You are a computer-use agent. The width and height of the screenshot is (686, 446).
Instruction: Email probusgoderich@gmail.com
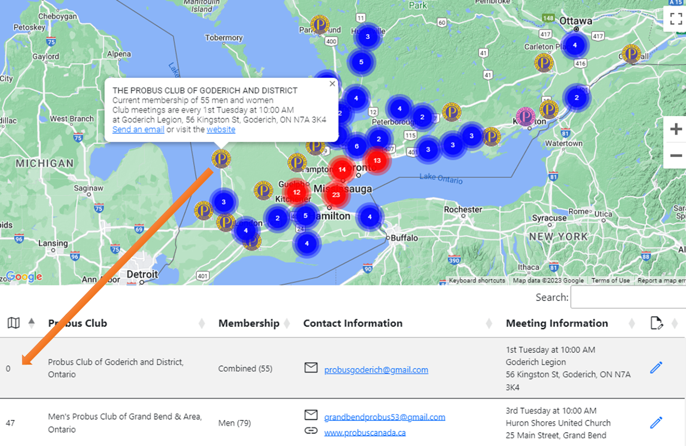tap(376, 370)
